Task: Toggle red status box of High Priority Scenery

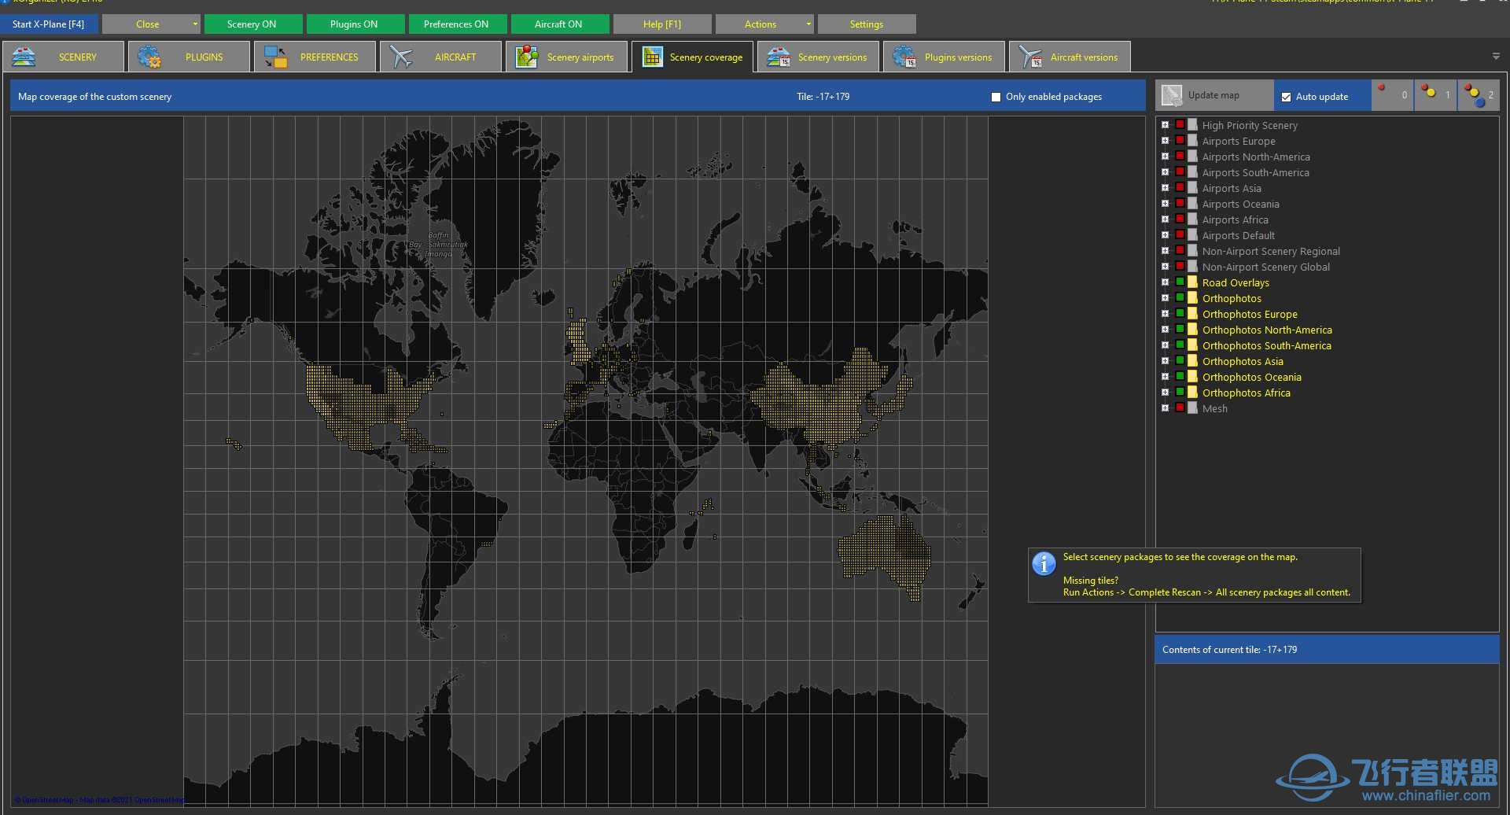Action: point(1180,124)
